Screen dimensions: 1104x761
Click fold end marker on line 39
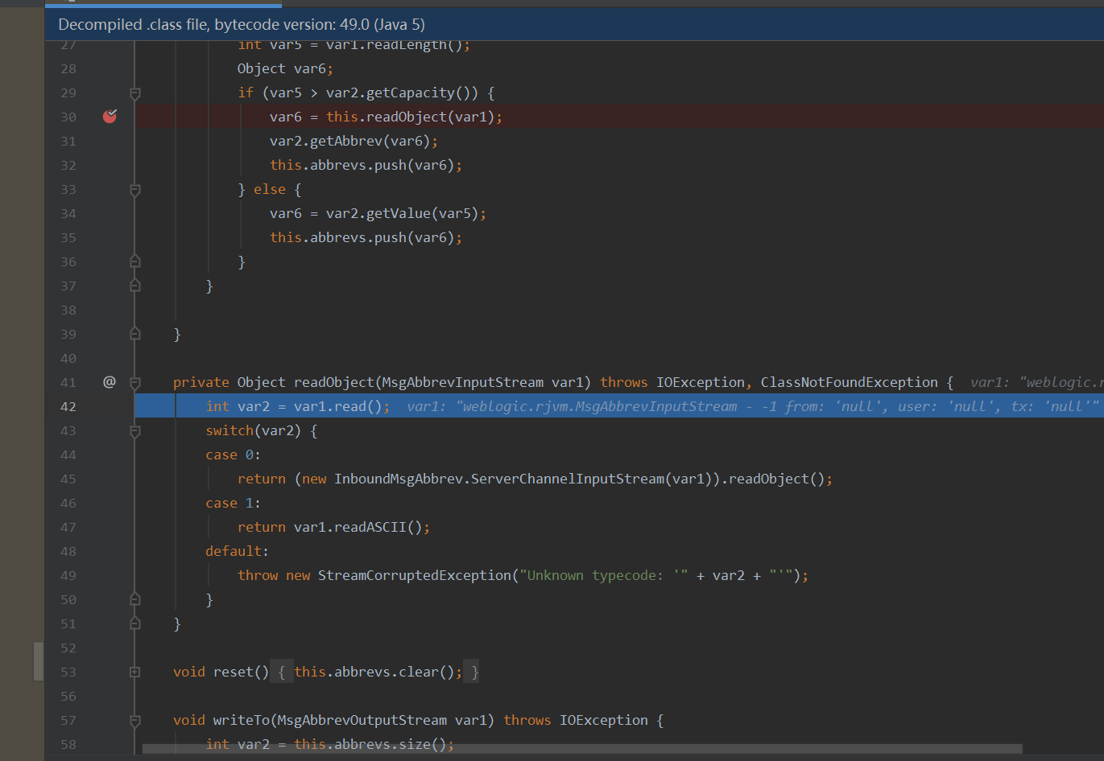(135, 334)
